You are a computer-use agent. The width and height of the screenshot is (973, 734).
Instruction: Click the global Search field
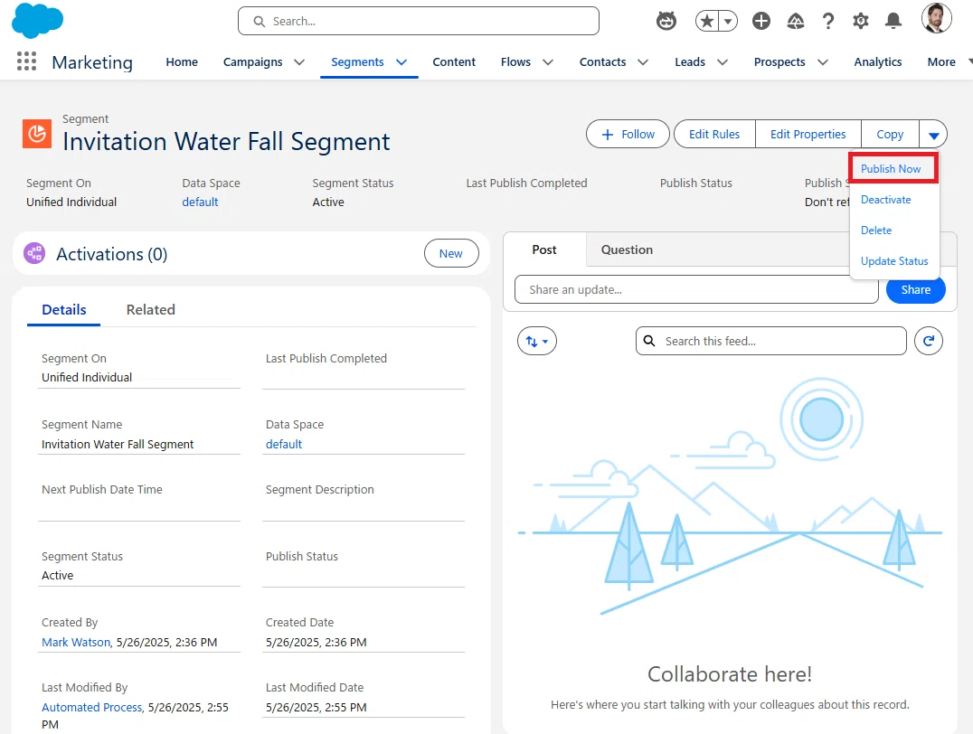point(419,21)
